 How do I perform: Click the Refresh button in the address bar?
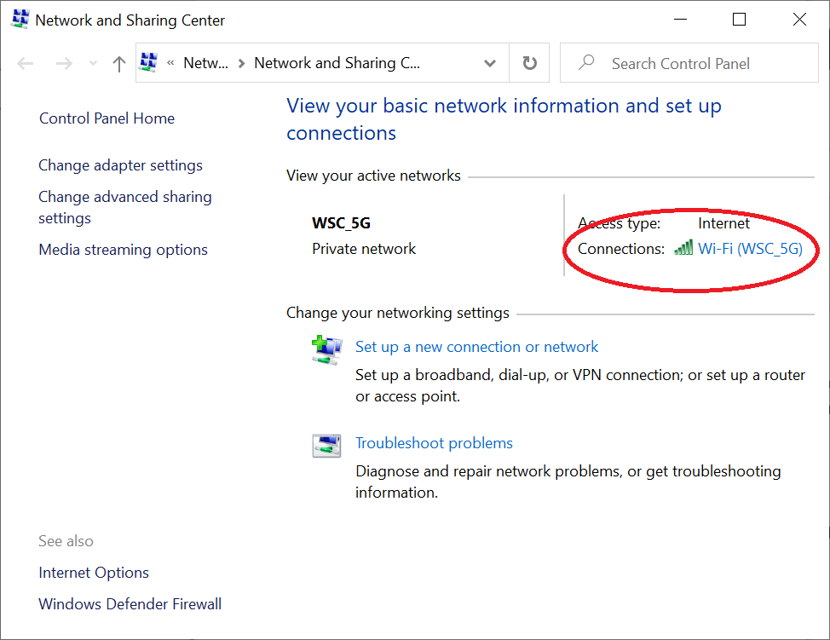pos(529,62)
